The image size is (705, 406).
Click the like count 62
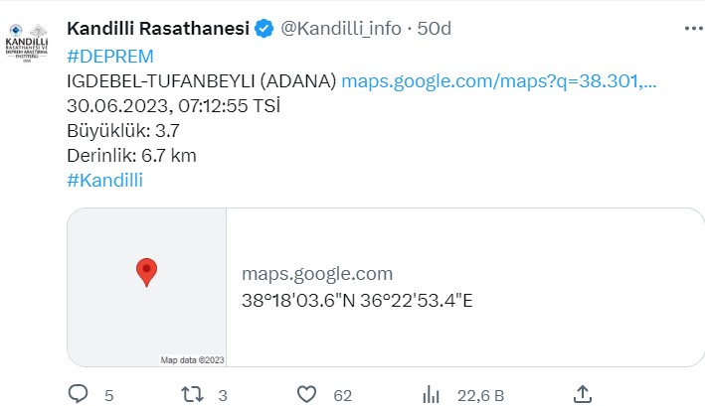coord(343,396)
